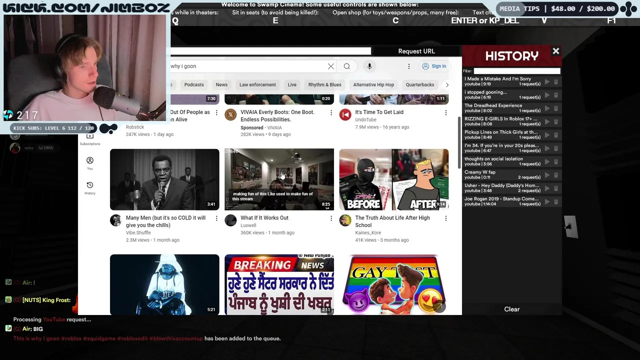Delete 'thoughts on social isolation' history entry

(x=555, y=161)
